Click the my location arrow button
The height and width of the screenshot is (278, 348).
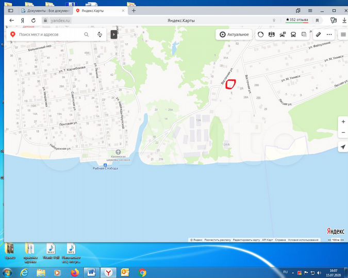click(343, 147)
